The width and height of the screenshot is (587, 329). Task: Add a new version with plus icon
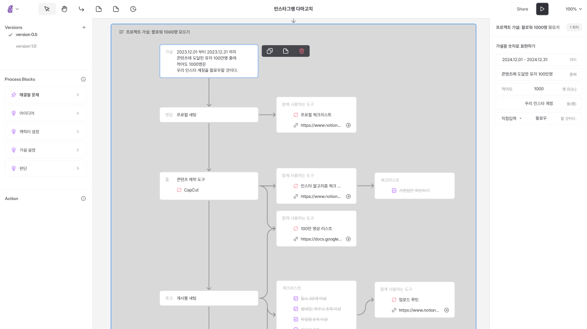pyautogui.click(x=83, y=28)
